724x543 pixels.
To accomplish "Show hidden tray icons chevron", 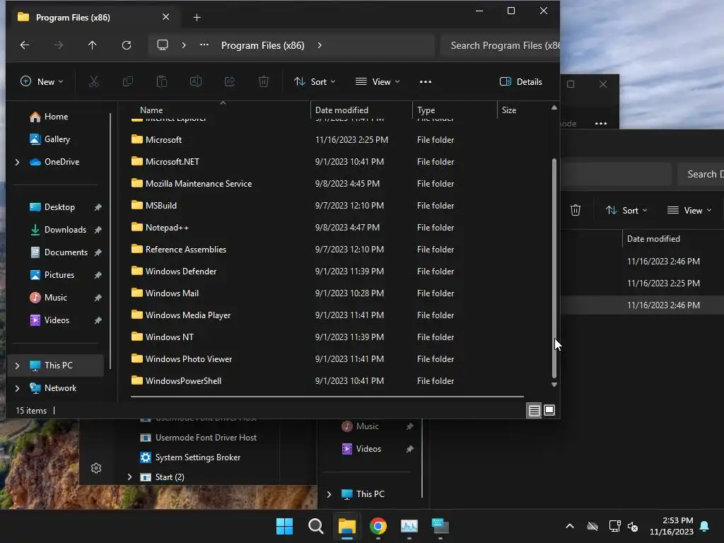I will point(570,526).
